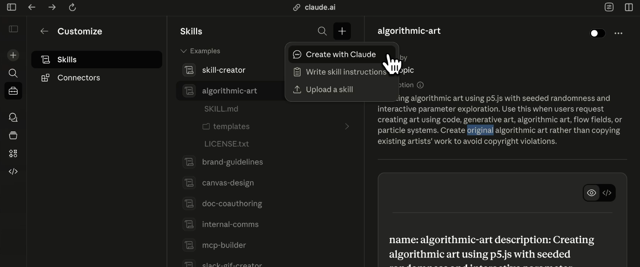This screenshot has width=640, height=267.
Task: Open the split view icon at top right
Action: 629,7
